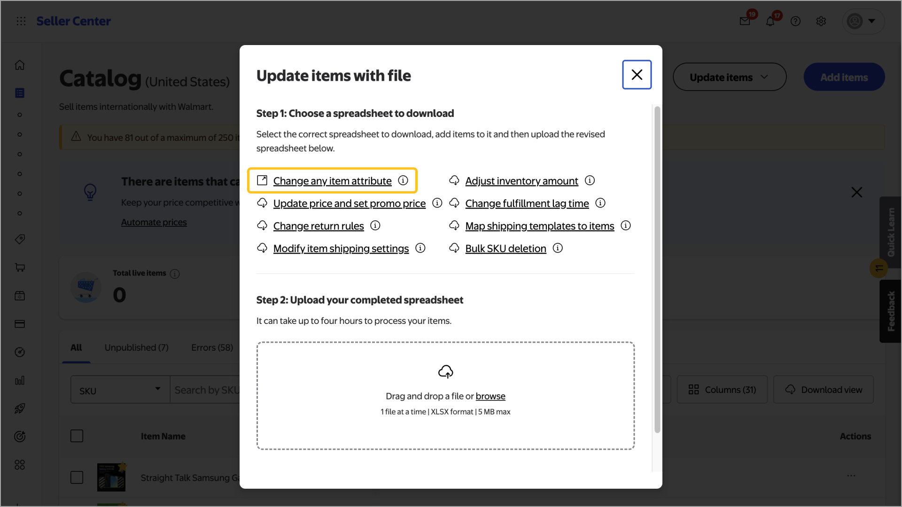Select the header checkbox above Item Name

77,436
